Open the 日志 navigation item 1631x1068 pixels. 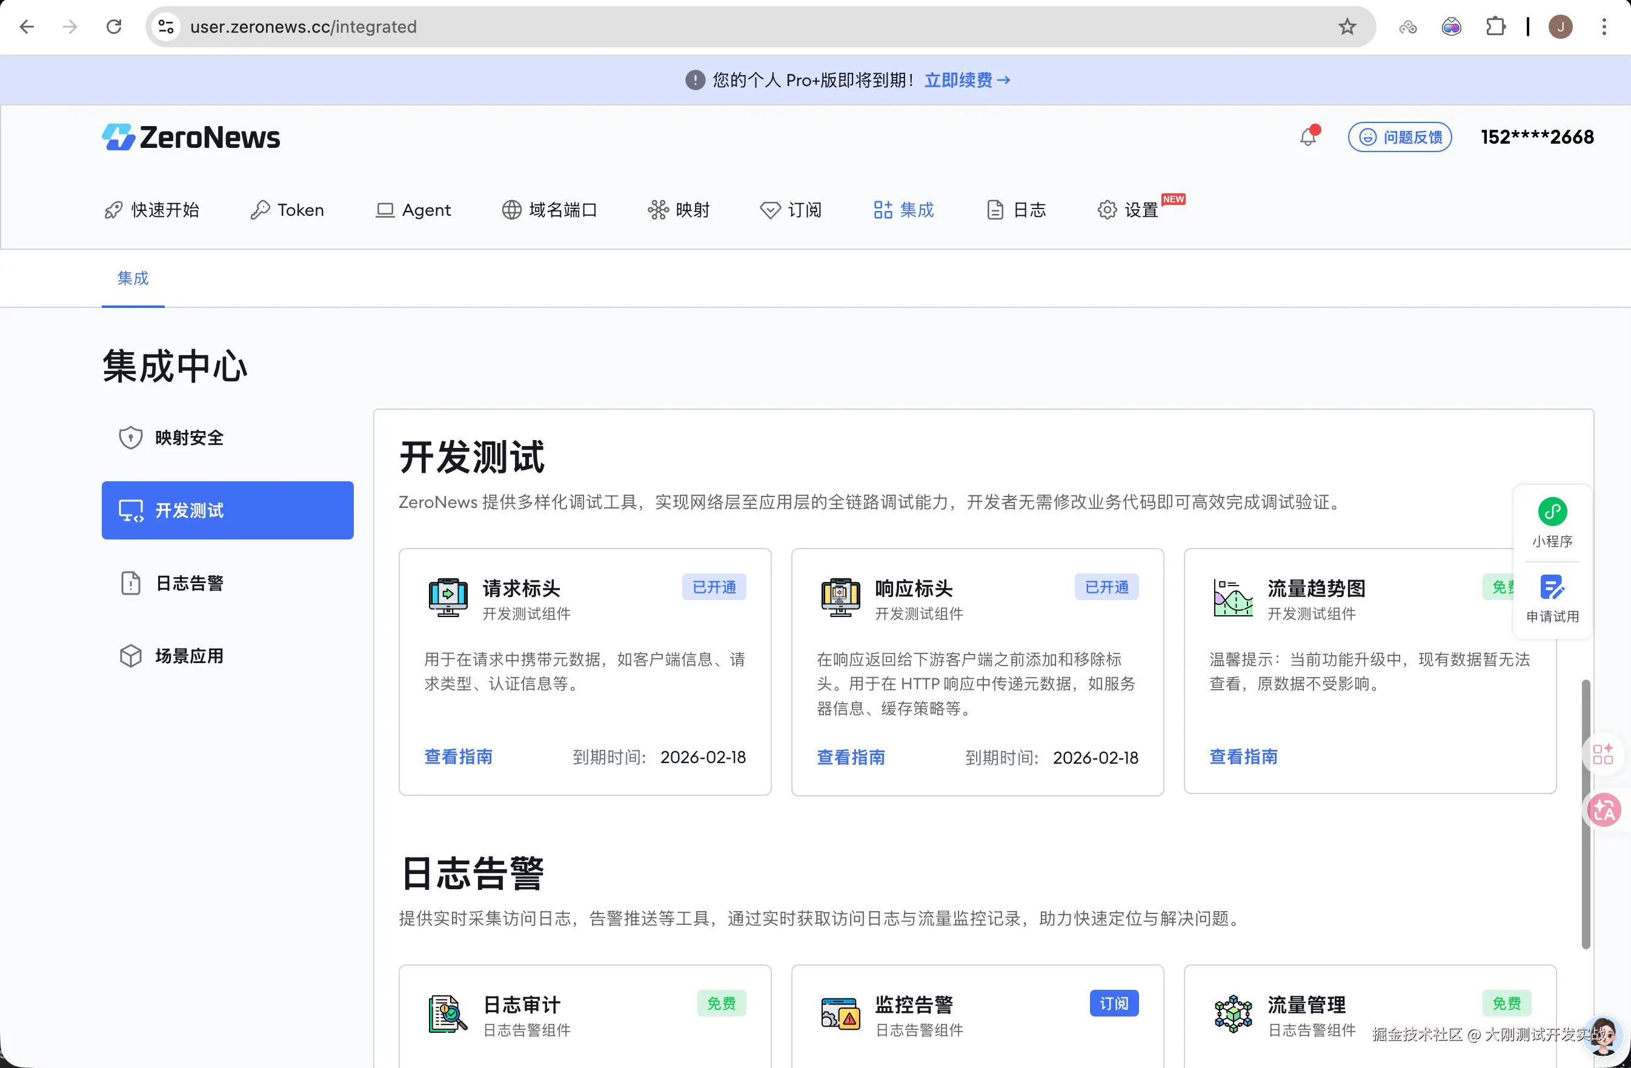pos(1015,210)
